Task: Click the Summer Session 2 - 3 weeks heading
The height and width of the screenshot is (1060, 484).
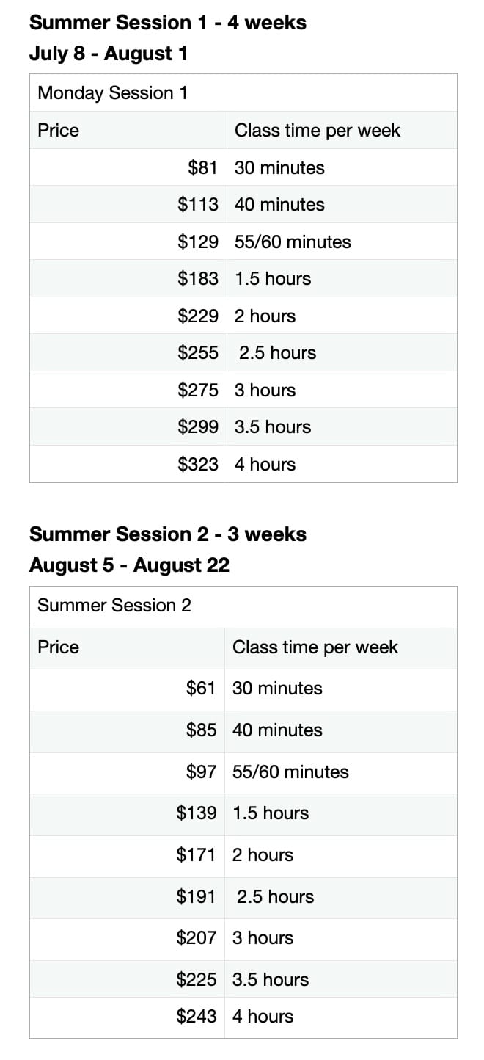Action: coord(168,534)
